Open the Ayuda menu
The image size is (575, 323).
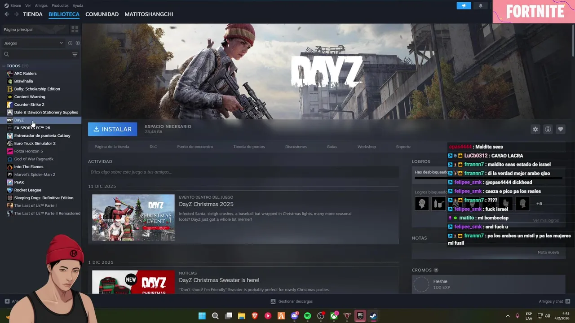[x=78, y=5]
